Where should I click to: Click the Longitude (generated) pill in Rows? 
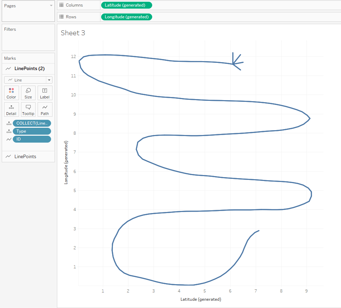126,17
